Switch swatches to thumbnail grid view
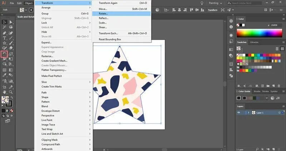The width and height of the screenshot is (286, 151). pyautogui.click(x=282, y=49)
